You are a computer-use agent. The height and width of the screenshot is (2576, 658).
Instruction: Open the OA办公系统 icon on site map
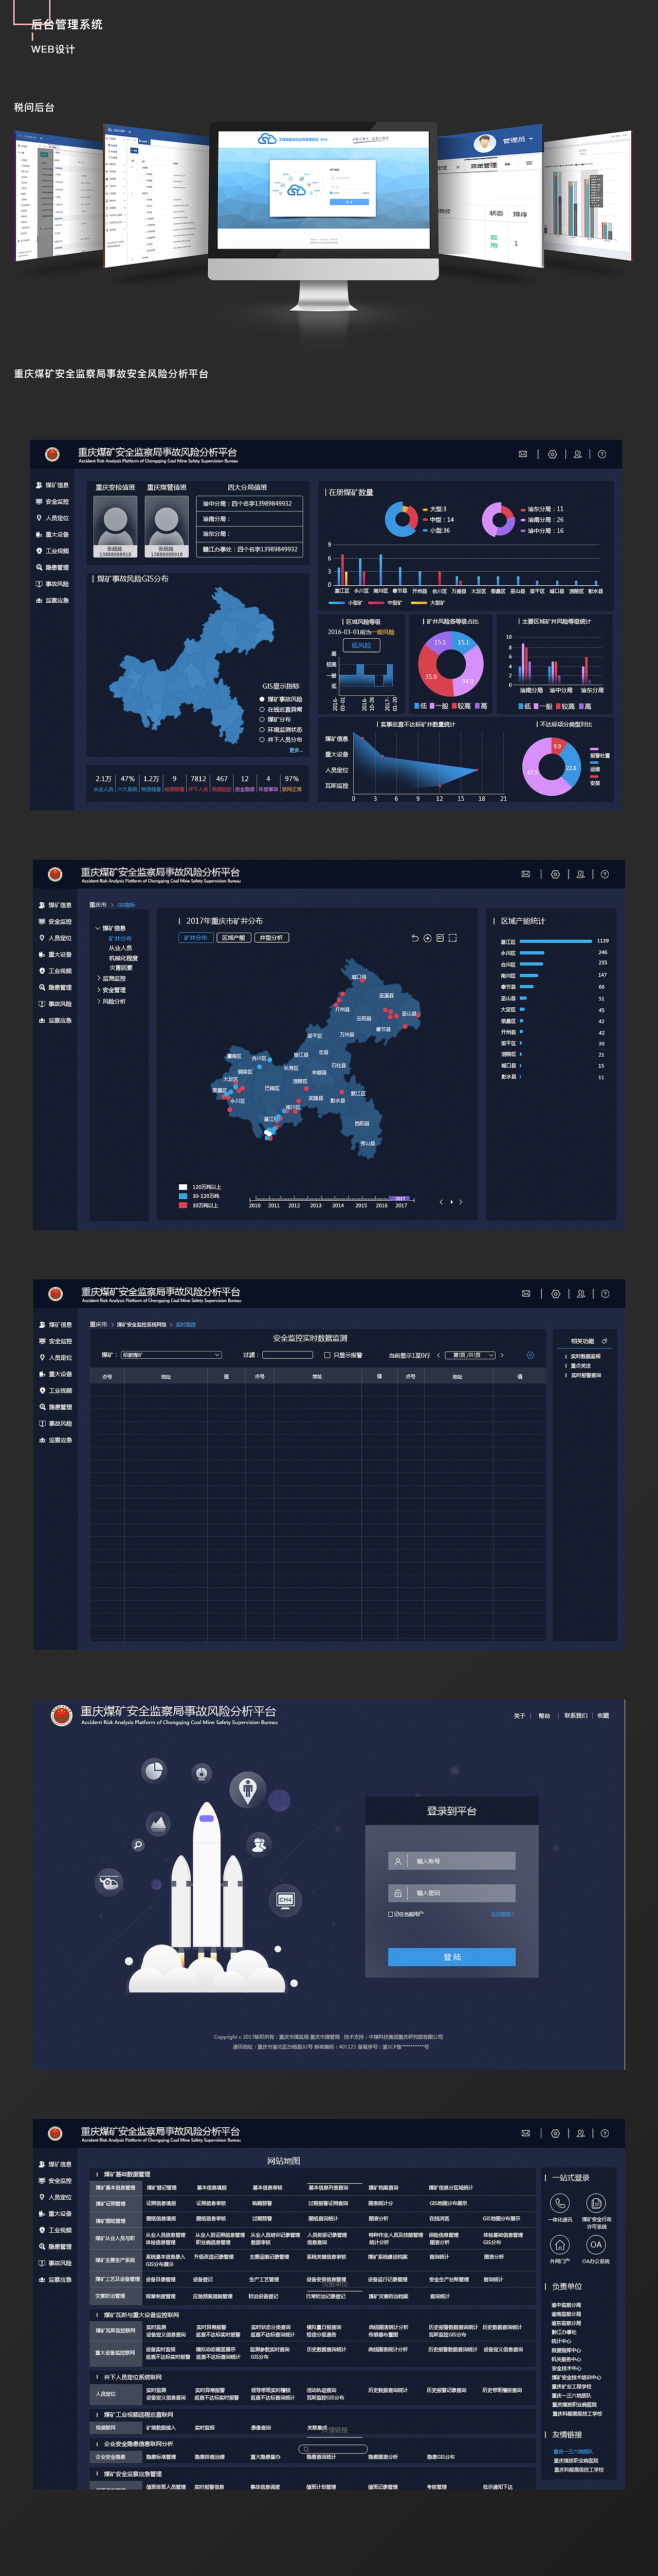coord(596,2245)
